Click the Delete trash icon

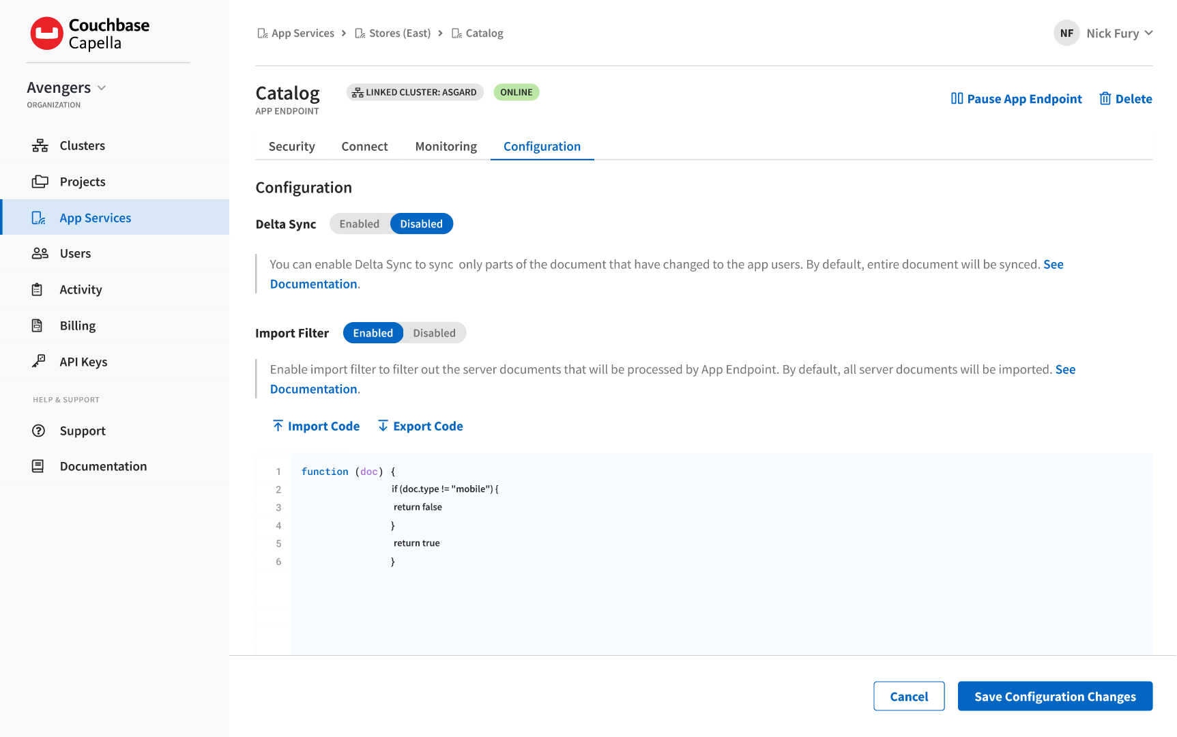coord(1105,98)
